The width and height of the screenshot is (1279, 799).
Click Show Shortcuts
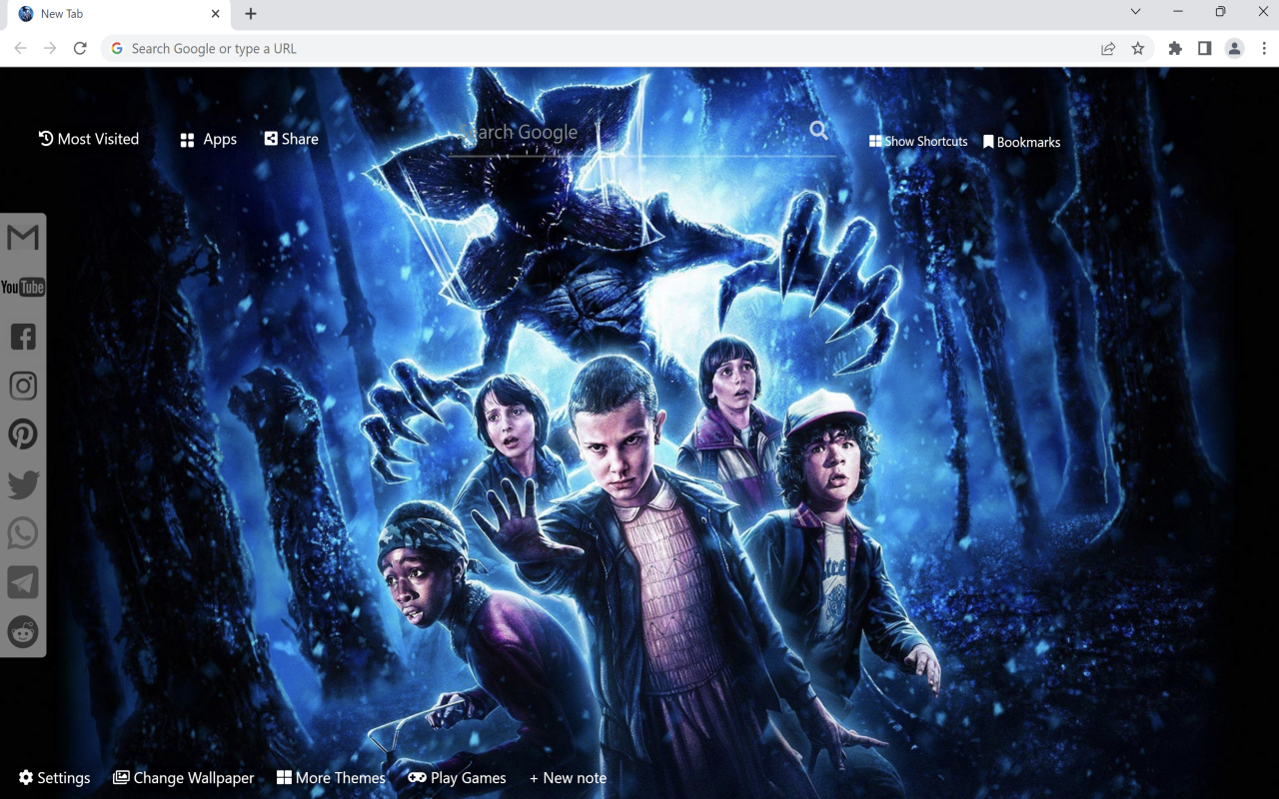click(918, 142)
